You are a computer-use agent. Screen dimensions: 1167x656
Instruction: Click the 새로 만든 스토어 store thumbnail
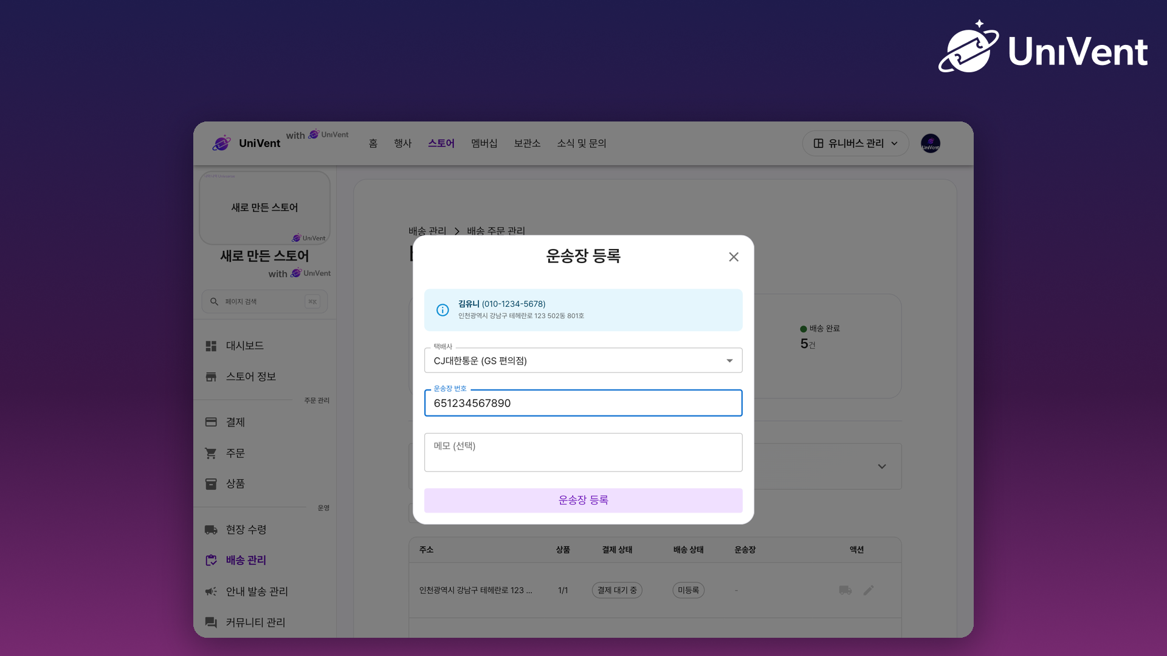tap(264, 208)
